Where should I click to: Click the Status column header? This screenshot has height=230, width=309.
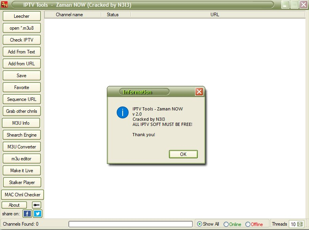[113, 15]
